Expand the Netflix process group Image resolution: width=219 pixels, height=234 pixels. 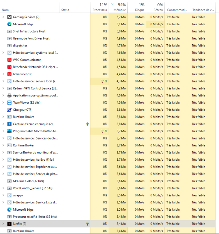(x=3, y=224)
